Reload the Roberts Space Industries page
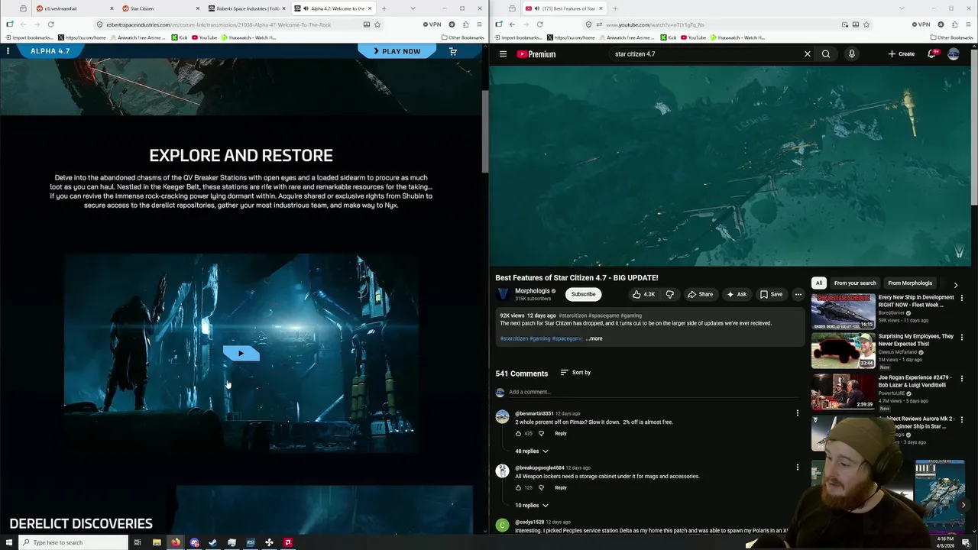 pyautogui.click(x=50, y=24)
